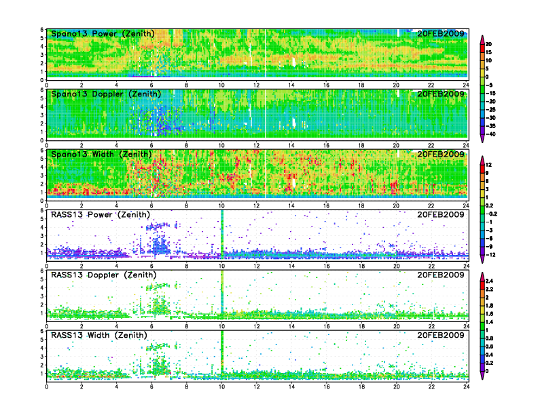Click the "Spano13 Power (Zenith)" panel title
This screenshot has height=415, width=538.
coord(103,34)
